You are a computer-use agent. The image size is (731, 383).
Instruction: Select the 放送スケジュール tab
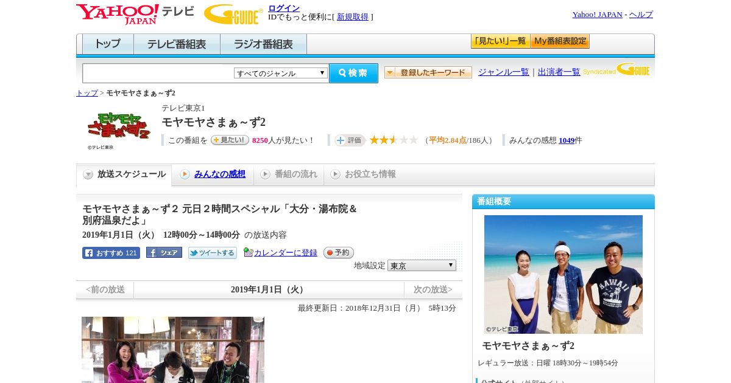(124, 174)
